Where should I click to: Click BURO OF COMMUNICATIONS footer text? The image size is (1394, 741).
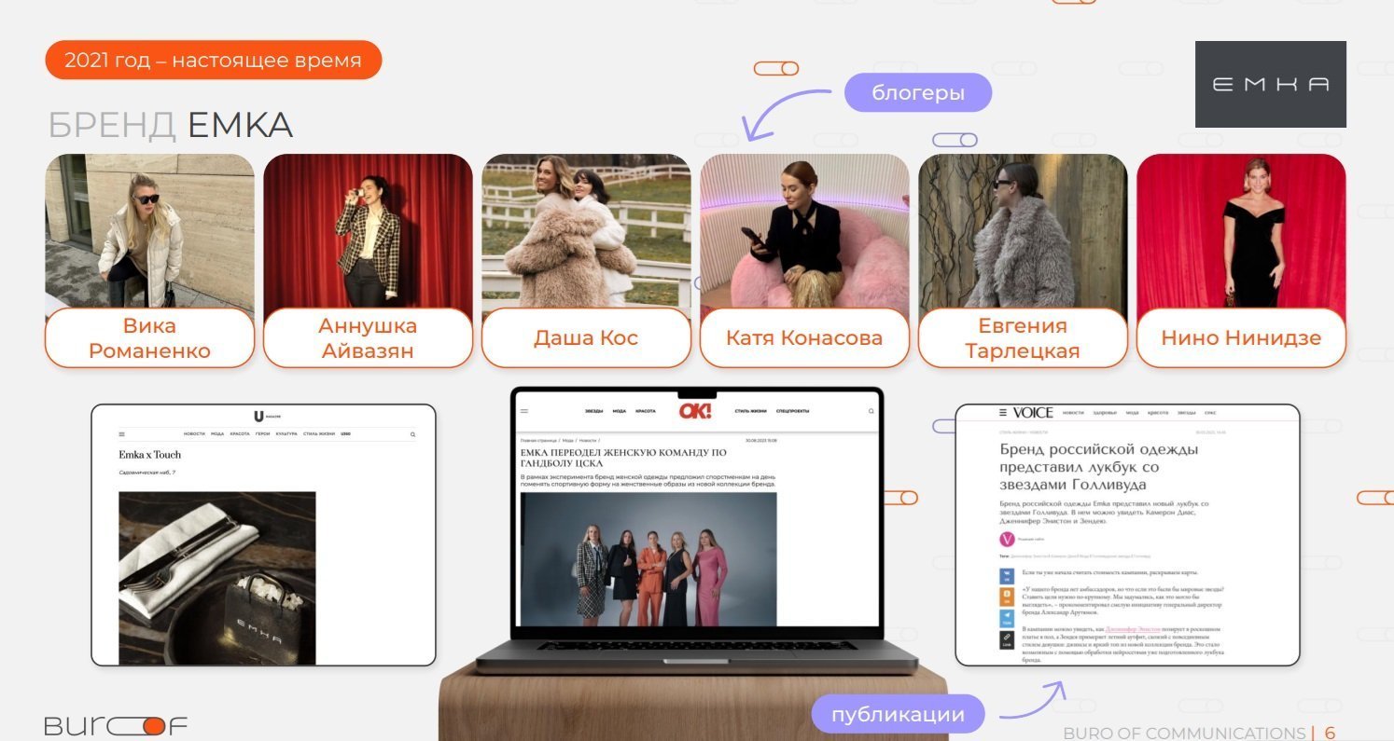tap(1184, 733)
